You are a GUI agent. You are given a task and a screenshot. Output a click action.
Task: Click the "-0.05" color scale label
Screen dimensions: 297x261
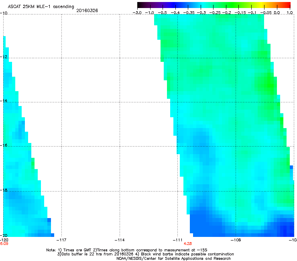pyautogui.click(x=266, y=13)
